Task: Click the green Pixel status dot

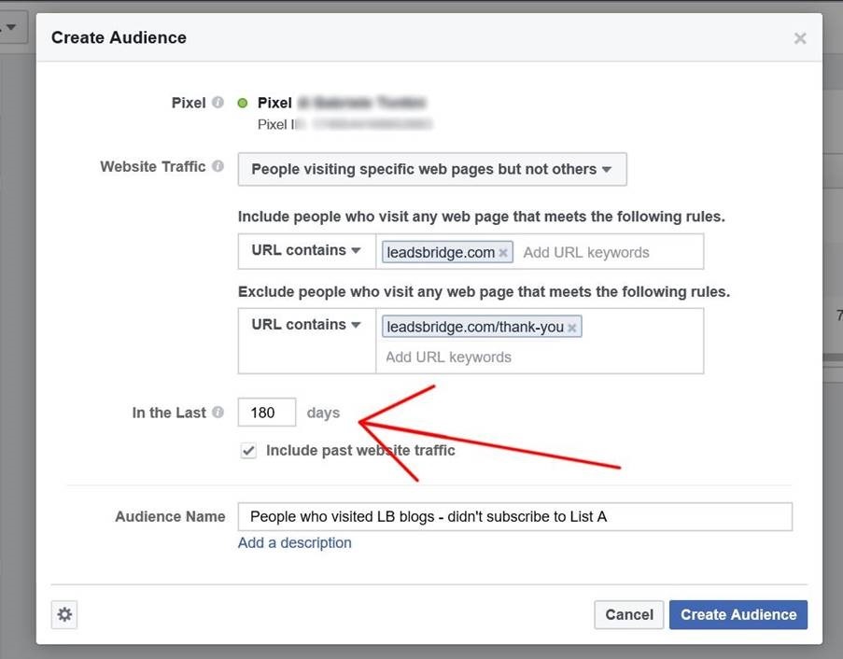Action: click(x=243, y=103)
